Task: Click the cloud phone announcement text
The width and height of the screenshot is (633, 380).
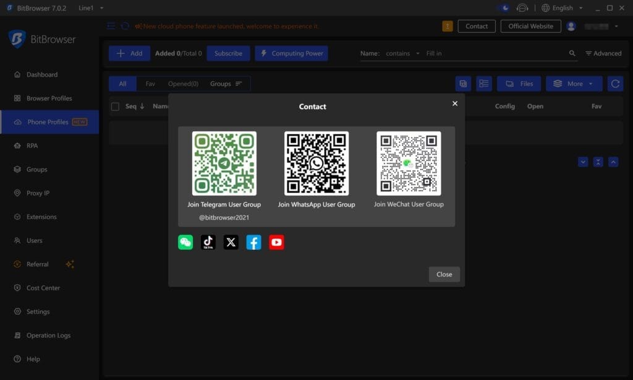Action: tap(231, 26)
